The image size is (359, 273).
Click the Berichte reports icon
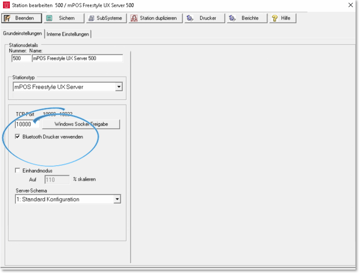(x=232, y=18)
